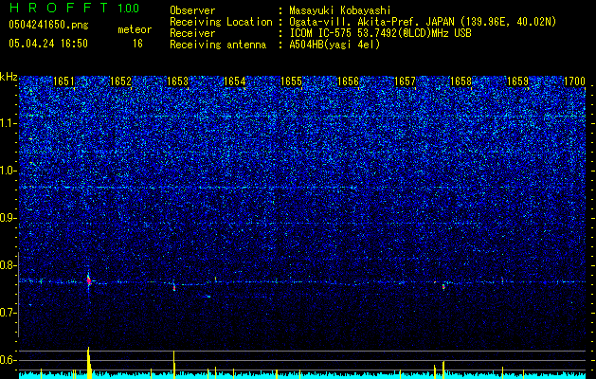Click the 1.0 kHz axis label
Image resolution: width=596 pixels, height=379 pixels.
tap(9, 171)
